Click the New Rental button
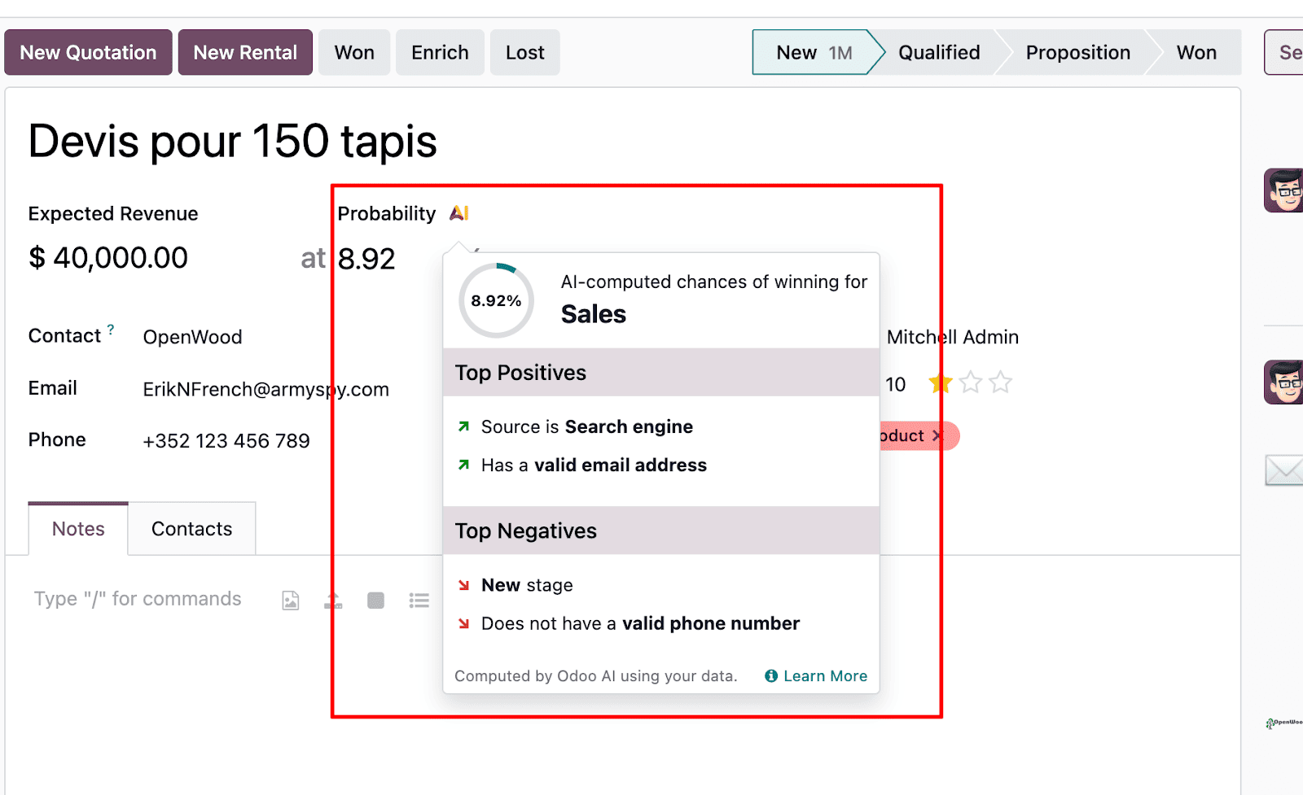 point(244,52)
